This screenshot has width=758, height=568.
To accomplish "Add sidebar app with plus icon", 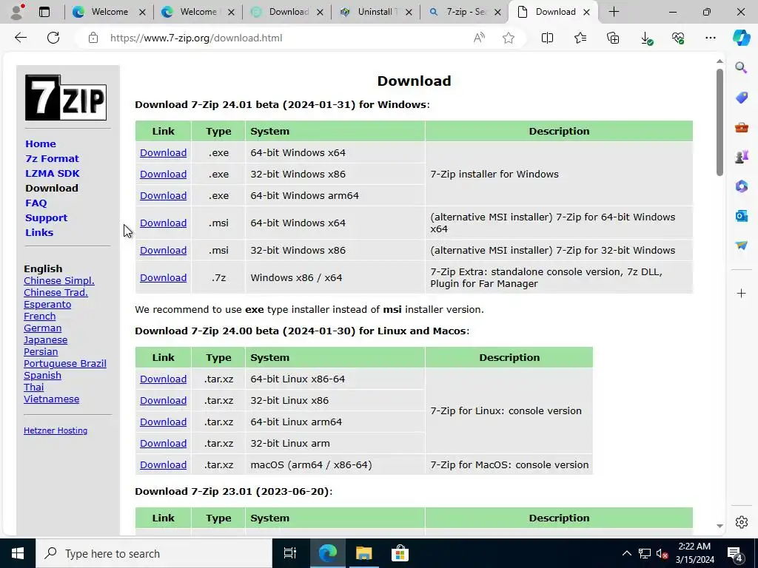I will coord(741,293).
